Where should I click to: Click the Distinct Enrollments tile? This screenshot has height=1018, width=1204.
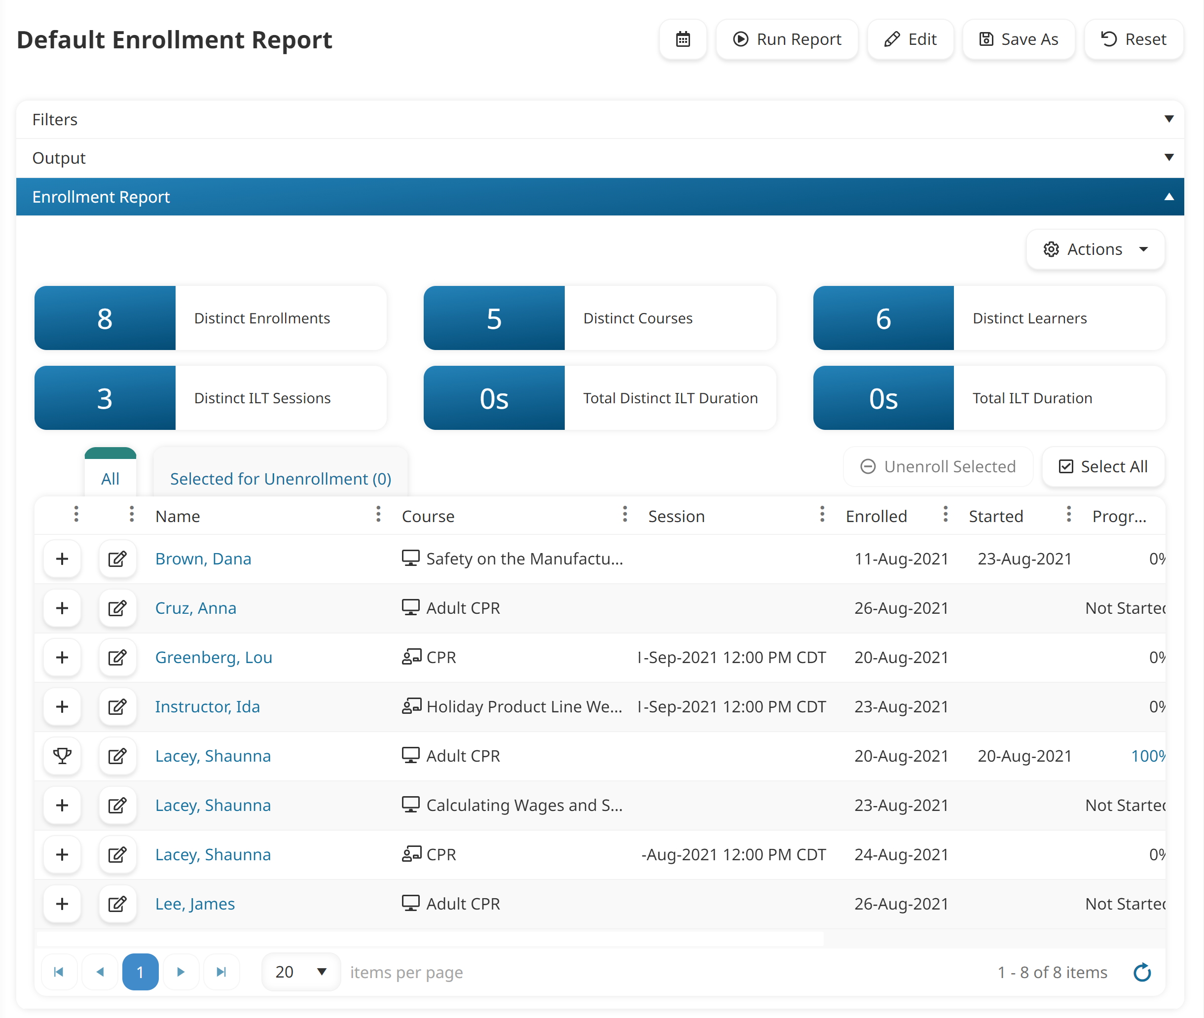tap(210, 318)
